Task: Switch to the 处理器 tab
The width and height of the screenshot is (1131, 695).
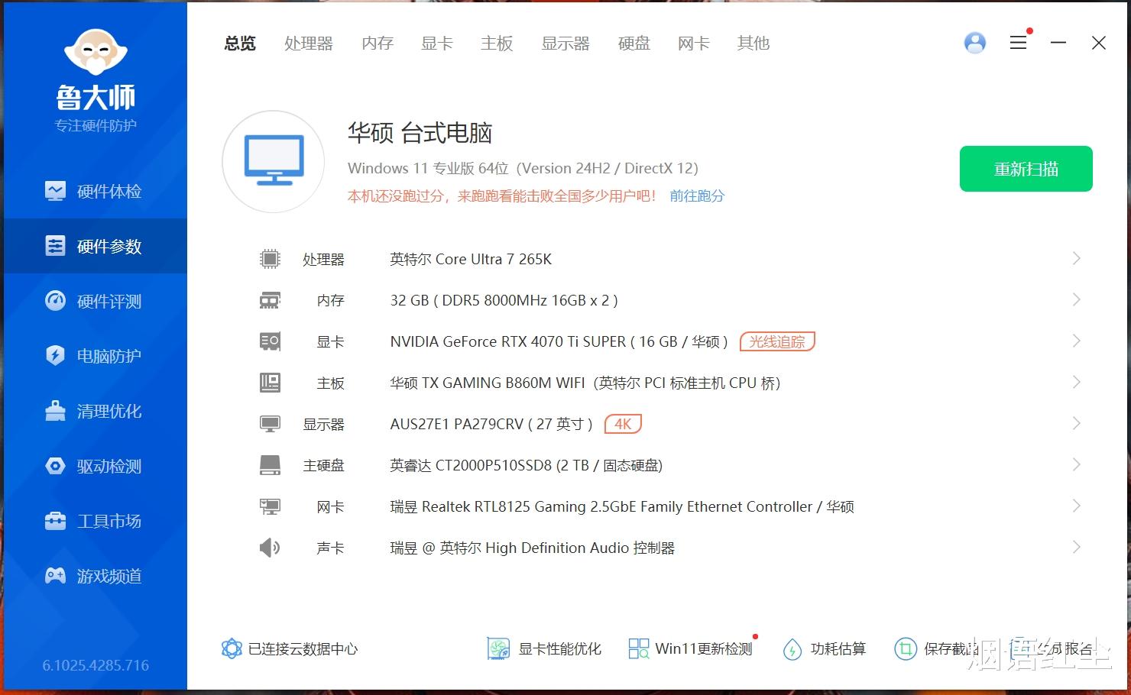Action: click(x=309, y=44)
